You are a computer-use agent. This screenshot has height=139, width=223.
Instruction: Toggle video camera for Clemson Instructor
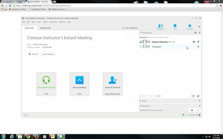(194, 42)
